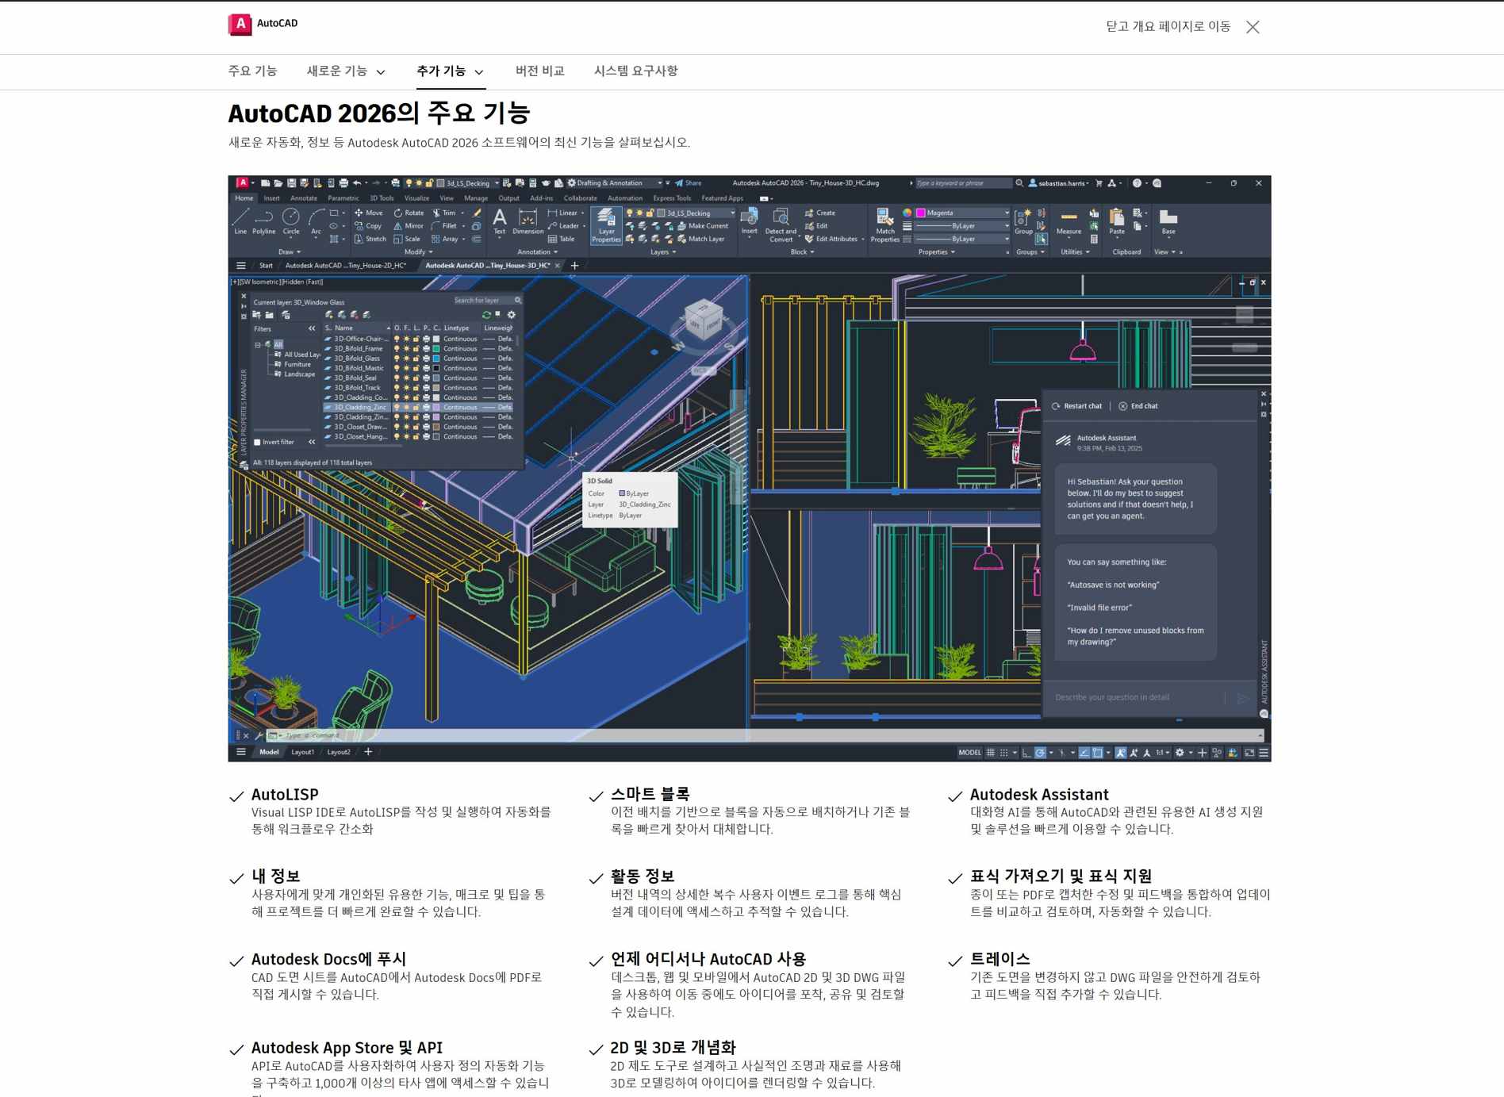1504x1097 pixels.
Task: Select the Text annotation tool
Action: point(499,221)
